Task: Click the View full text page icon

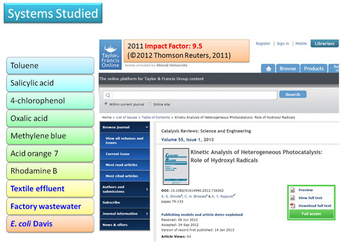Action: click(x=293, y=198)
